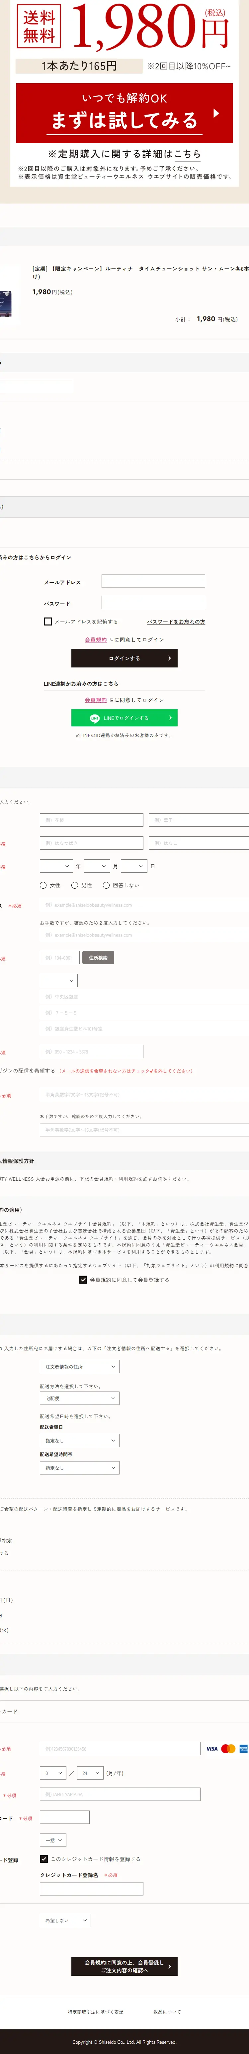Focus the first email address registration field
The width and height of the screenshot is (249, 2054).
[144, 905]
